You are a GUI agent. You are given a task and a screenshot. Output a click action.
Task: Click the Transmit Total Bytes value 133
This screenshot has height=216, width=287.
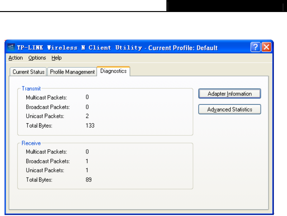tap(90, 126)
